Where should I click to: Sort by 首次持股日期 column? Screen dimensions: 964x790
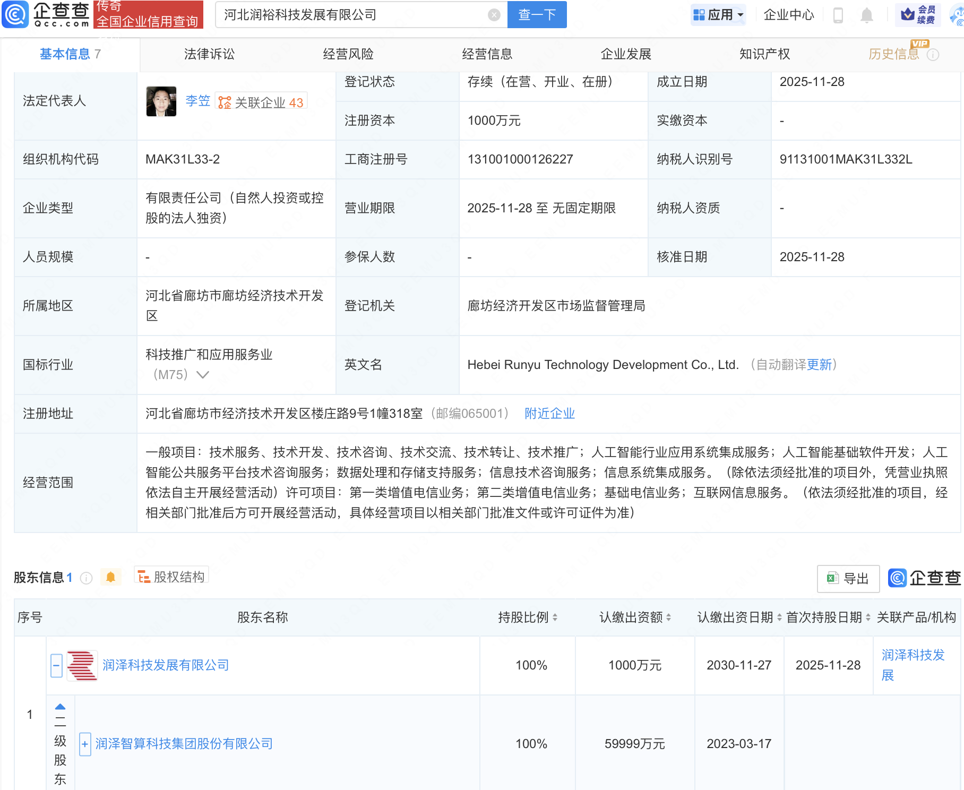[x=868, y=617]
